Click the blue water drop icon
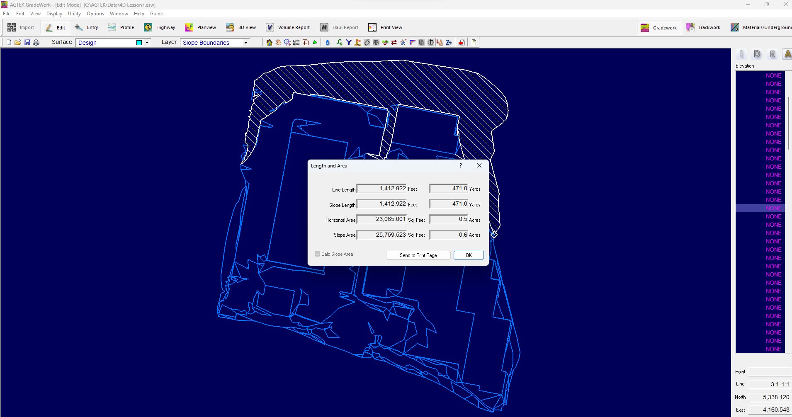The width and height of the screenshot is (792, 417). point(328,42)
